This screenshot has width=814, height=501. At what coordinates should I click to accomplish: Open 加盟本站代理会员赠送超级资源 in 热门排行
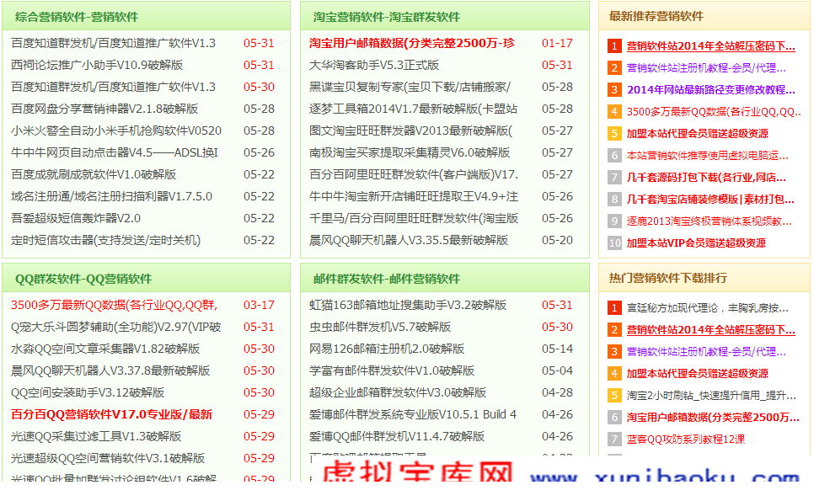point(697,373)
